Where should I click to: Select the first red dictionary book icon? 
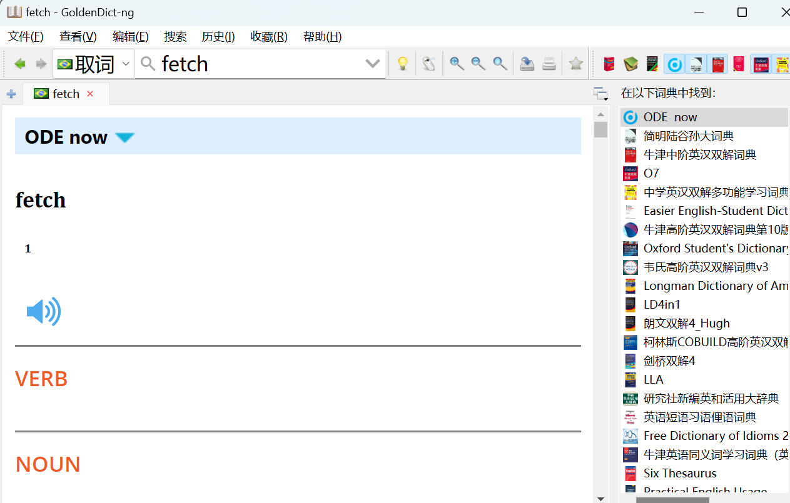pos(609,64)
